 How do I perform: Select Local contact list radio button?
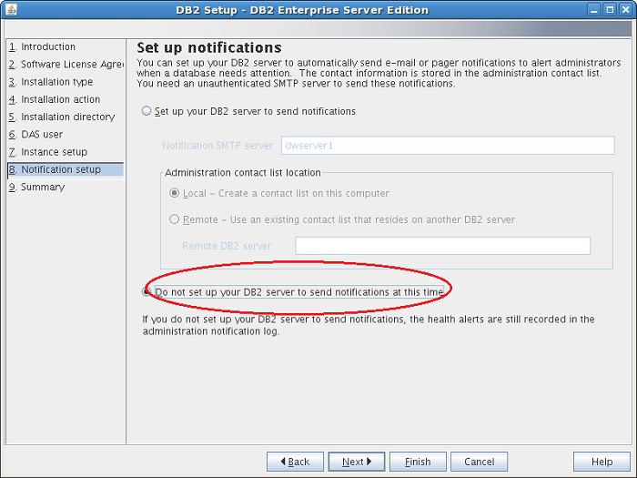pyautogui.click(x=175, y=193)
